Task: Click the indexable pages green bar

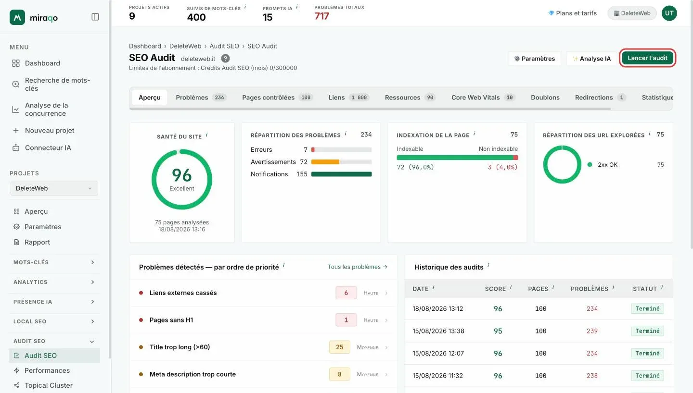Action: pyautogui.click(x=455, y=158)
